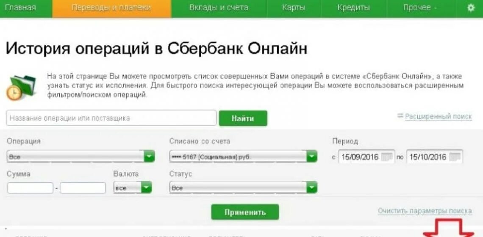Click the maximum Сумма field
The image size is (483, 237).
[x=83, y=188]
